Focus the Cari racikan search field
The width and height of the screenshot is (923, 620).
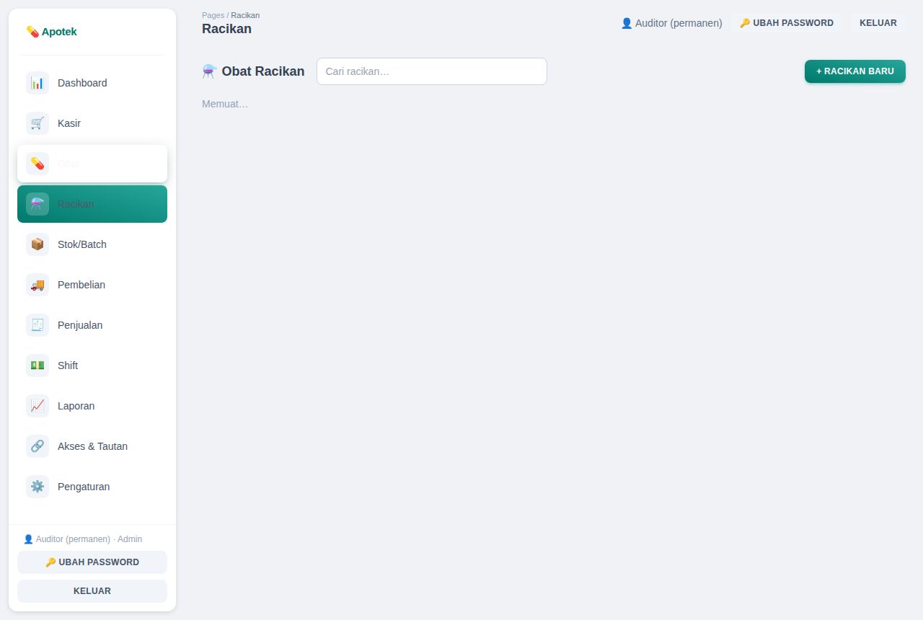pyautogui.click(x=432, y=71)
